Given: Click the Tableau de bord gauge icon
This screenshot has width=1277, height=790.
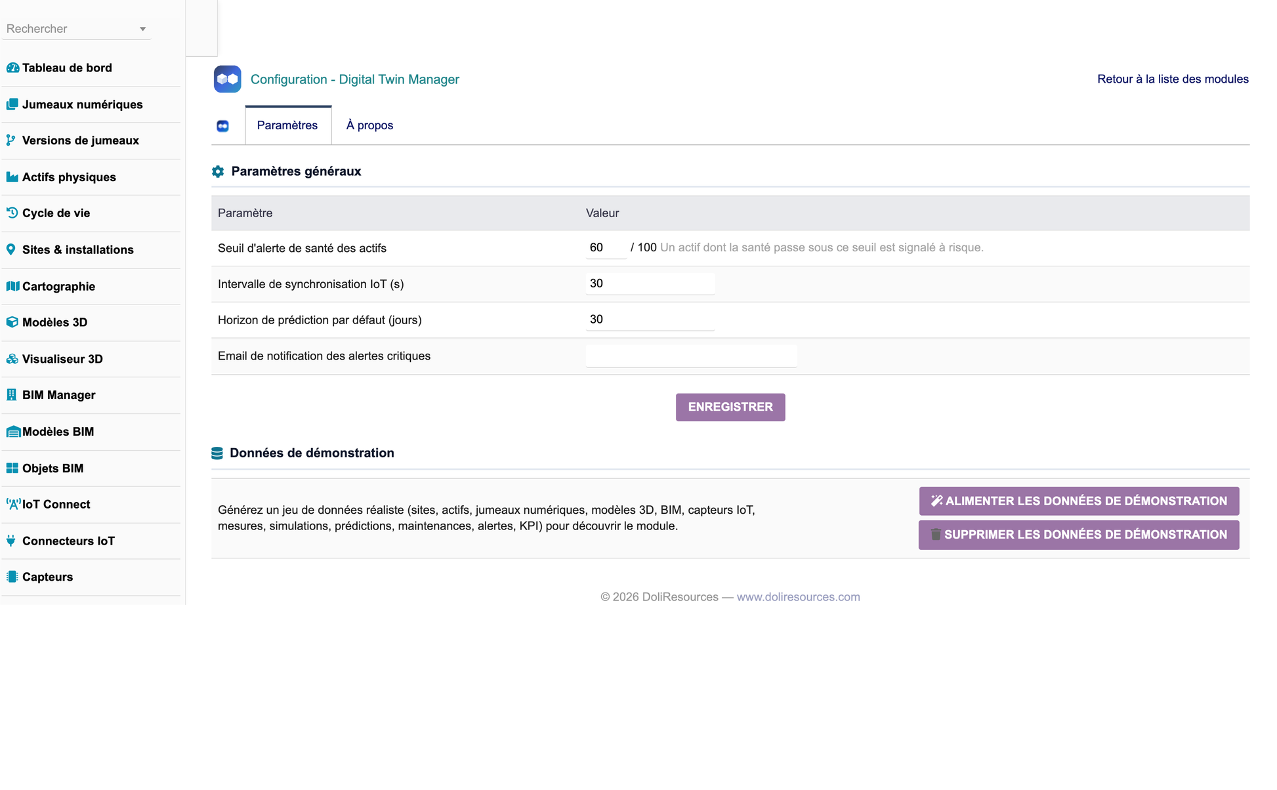Looking at the screenshot, I should pyautogui.click(x=12, y=68).
